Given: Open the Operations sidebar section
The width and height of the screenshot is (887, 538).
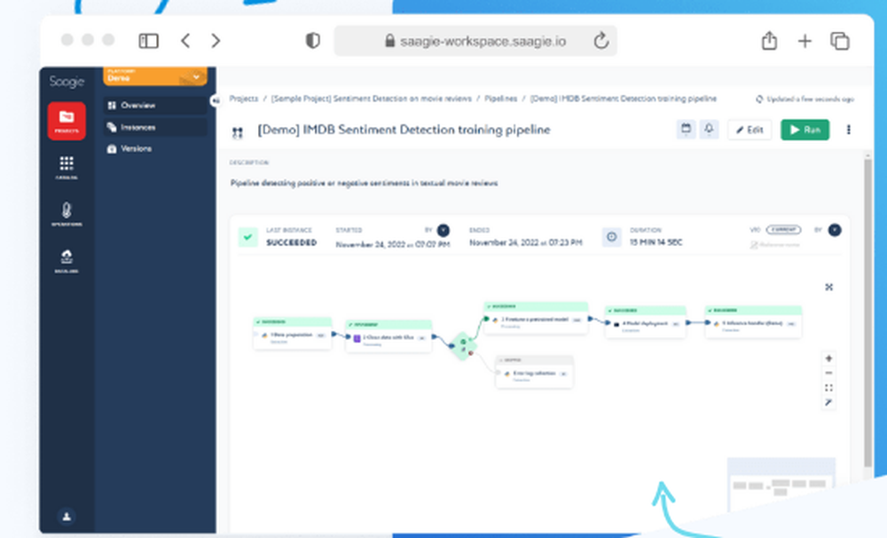Looking at the screenshot, I should [67, 215].
